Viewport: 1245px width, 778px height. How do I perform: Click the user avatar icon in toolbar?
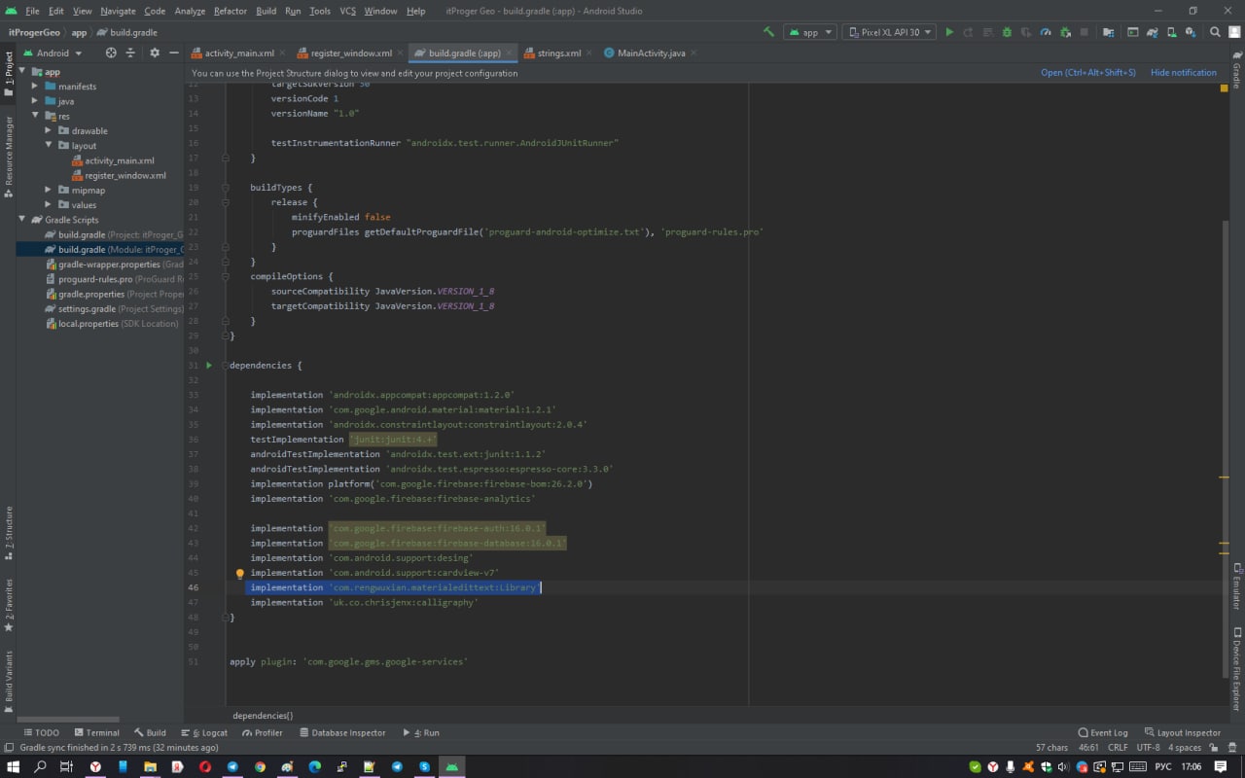1232,32
